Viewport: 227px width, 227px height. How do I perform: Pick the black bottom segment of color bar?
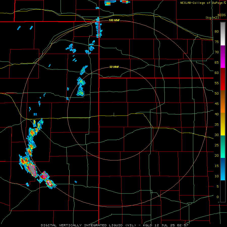point(223,191)
